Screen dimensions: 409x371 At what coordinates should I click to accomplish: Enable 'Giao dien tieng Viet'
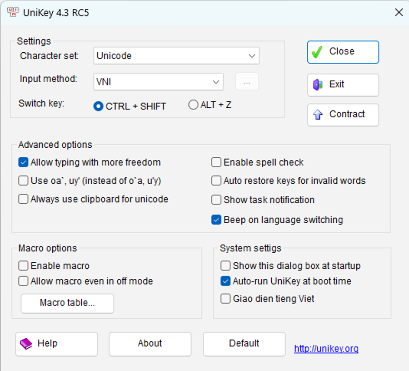(225, 299)
